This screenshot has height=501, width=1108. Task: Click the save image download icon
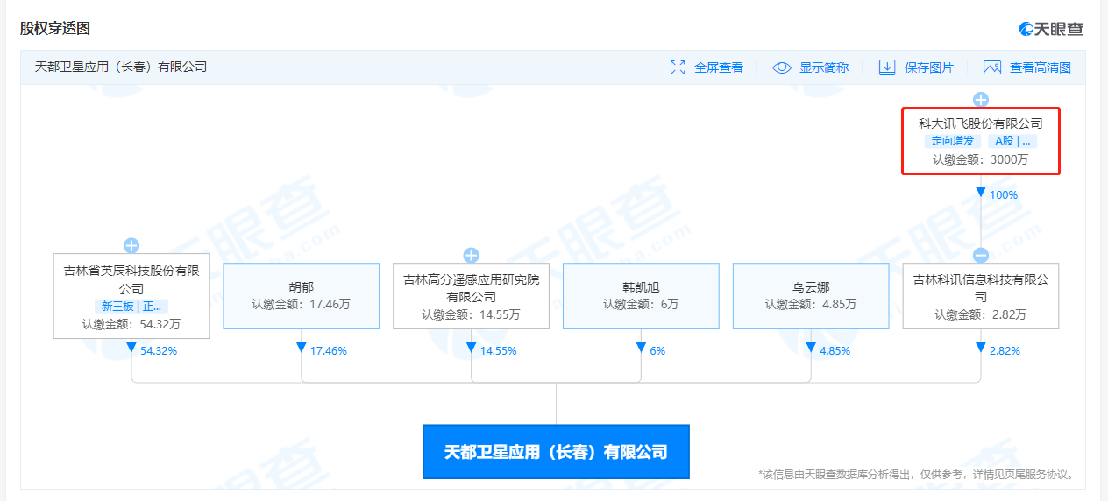(x=887, y=67)
